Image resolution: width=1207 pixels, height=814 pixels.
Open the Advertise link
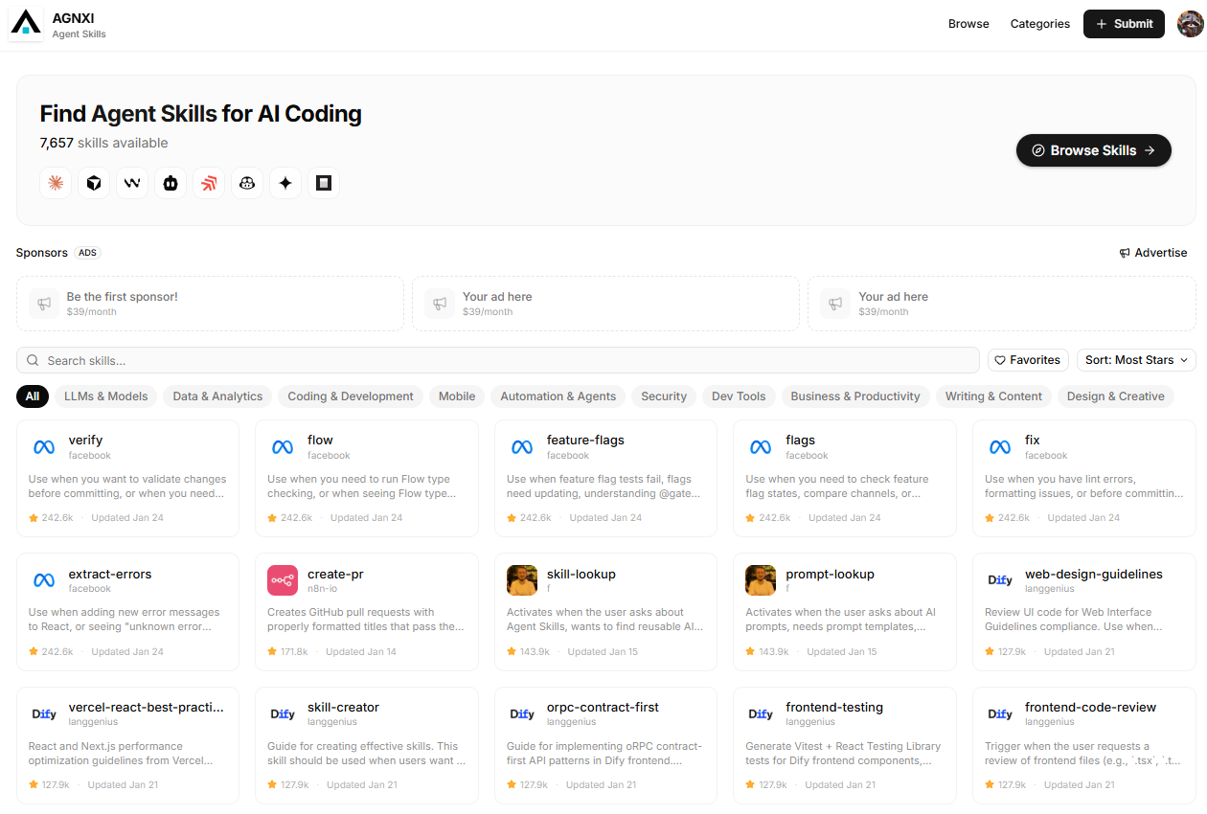point(1153,252)
